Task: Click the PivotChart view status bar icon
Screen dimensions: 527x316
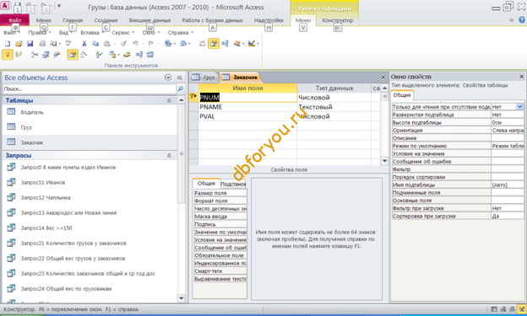Action: click(512, 309)
